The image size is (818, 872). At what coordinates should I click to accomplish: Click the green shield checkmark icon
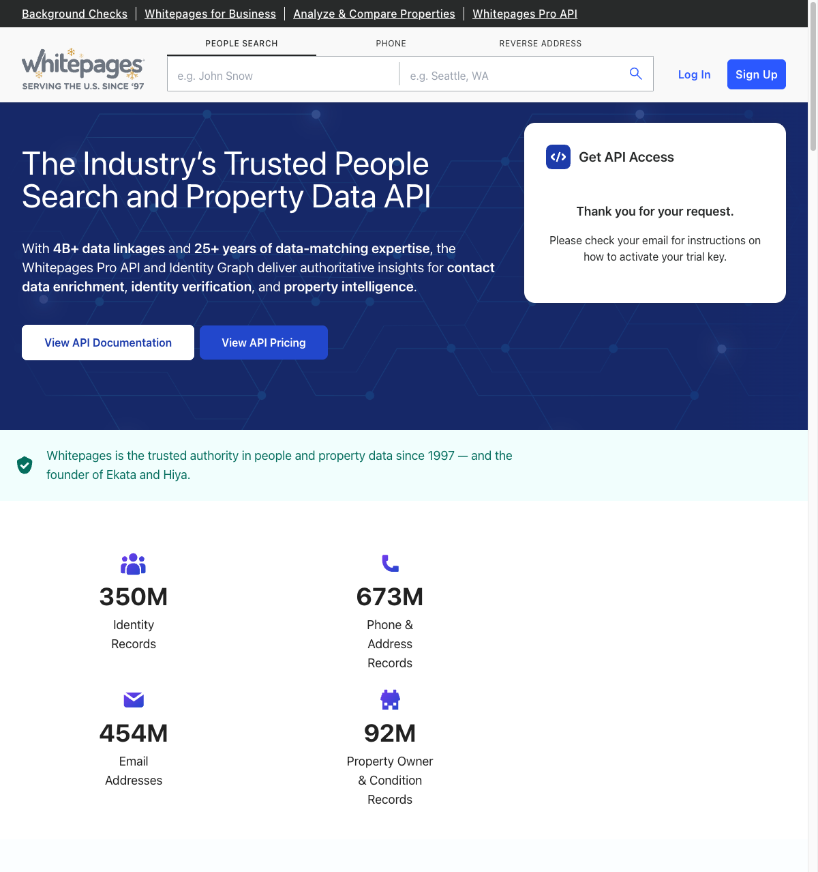[25, 465]
